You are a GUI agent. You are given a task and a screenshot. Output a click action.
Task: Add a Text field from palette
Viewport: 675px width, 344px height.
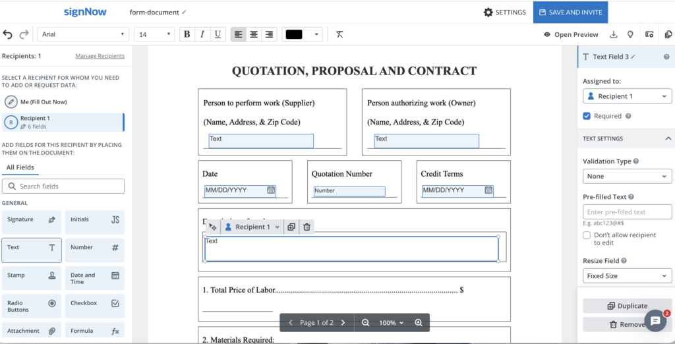(32, 250)
